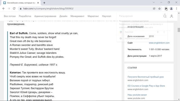Open the 'Дизайн' section
This screenshot has height=101, width=180.
63,16
